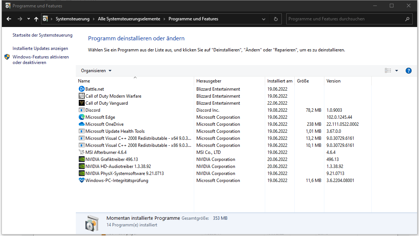Select MSI Afterburner 4.6.4 entry
This screenshot has width=419, height=236.
click(x=106, y=152)
